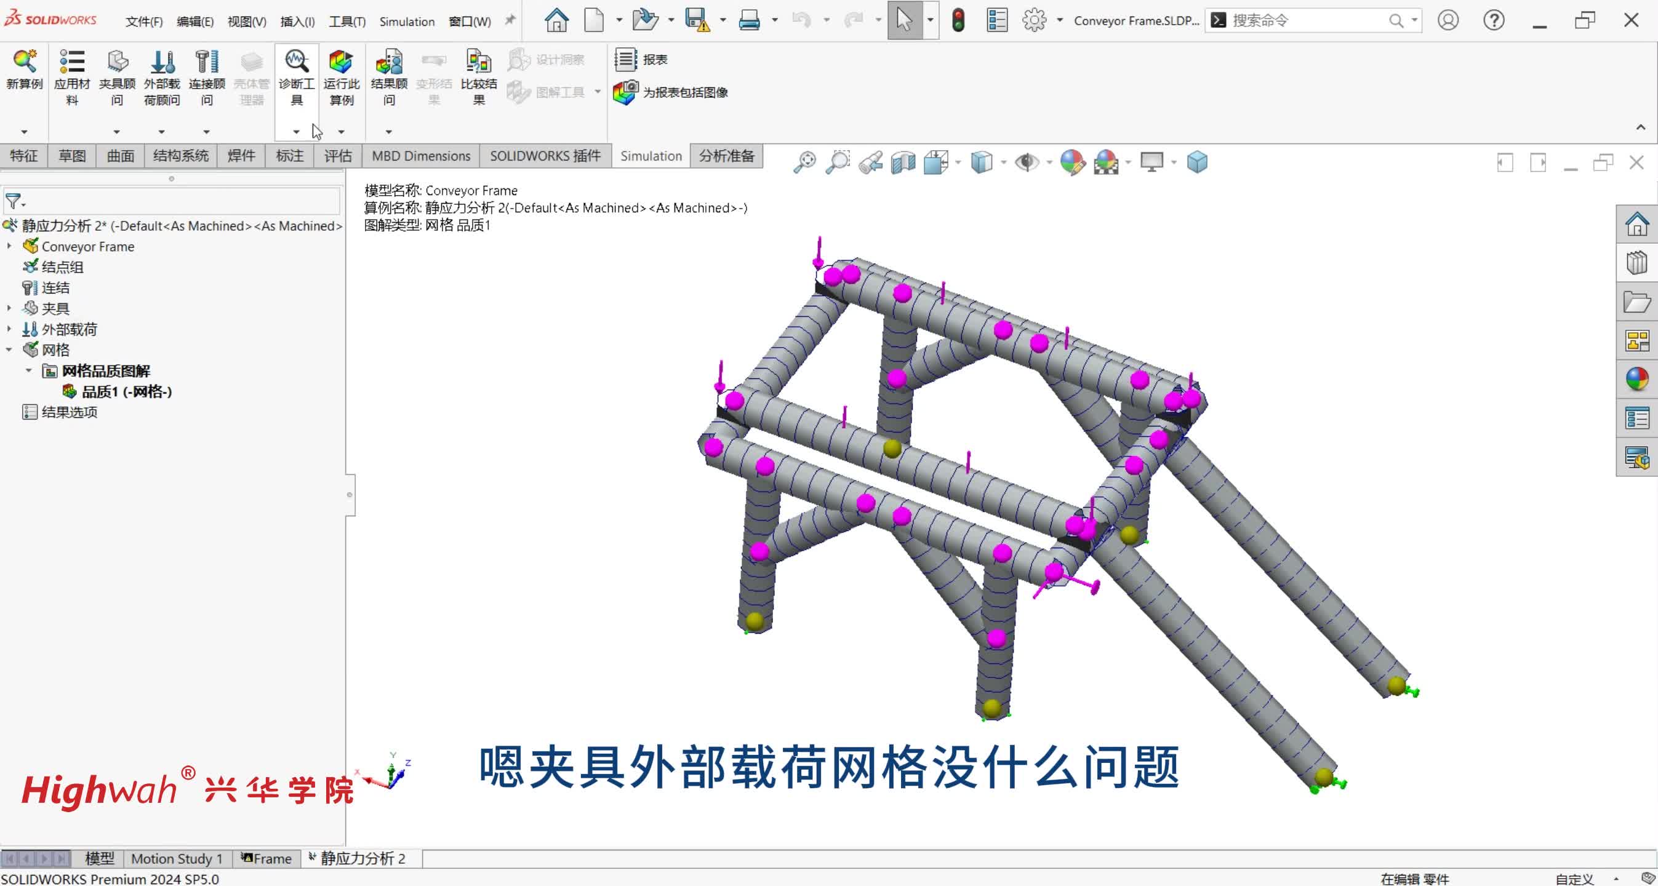Open dropdown arrow under 外部载荷顾问
Screen dimensions: 1658x886
pyautogui.click(x=161, y=132)
